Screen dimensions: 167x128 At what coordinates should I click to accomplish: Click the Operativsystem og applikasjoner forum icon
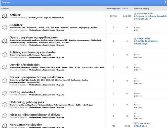[x=4, y=41]
